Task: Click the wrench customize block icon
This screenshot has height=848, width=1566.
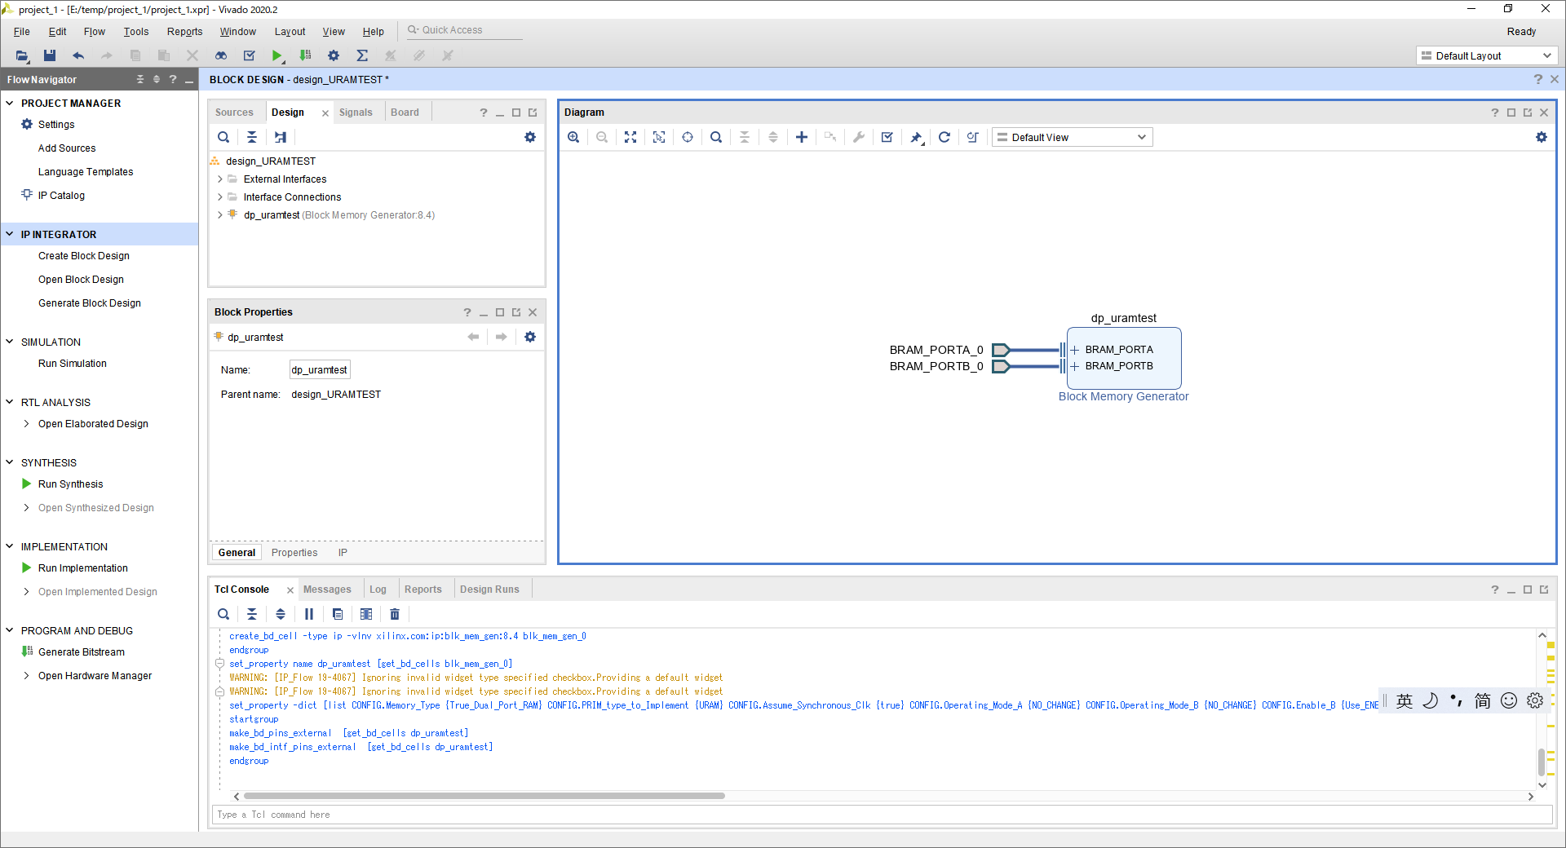Action: tap(859, 137)
